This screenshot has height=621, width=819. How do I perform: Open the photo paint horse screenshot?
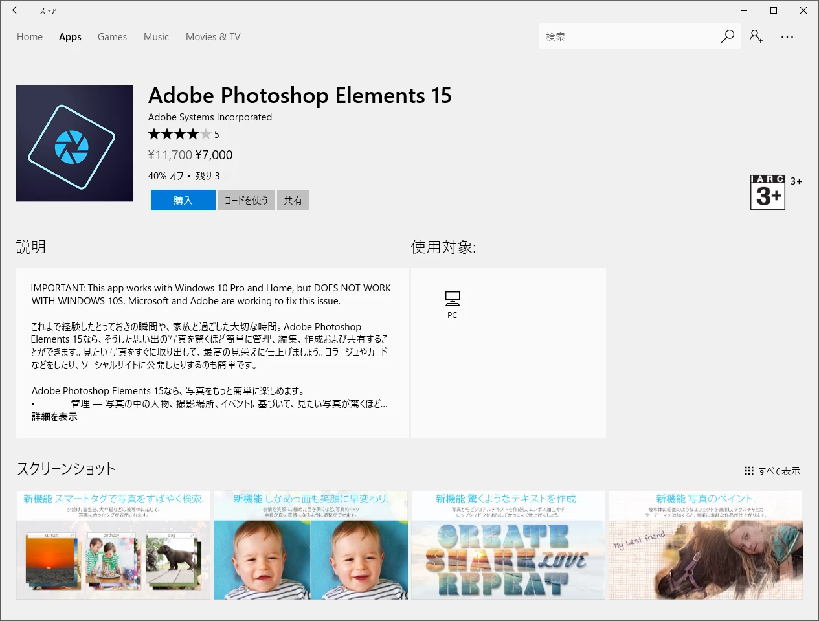706,545
